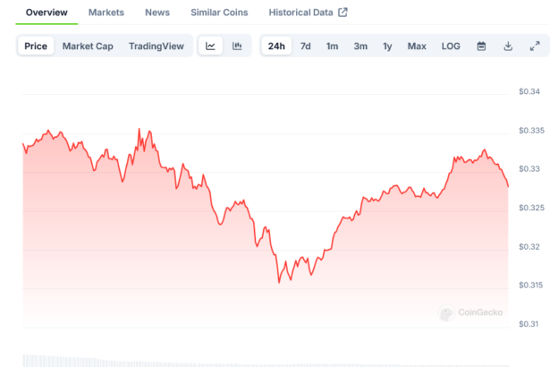This screenshot has width=550, height=367.
Task: Toggle LOG scale on chart
Action: tap(451, 46)
